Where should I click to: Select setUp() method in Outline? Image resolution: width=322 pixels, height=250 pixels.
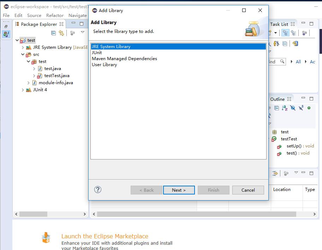pyautogui.click(x=300, y=146)
